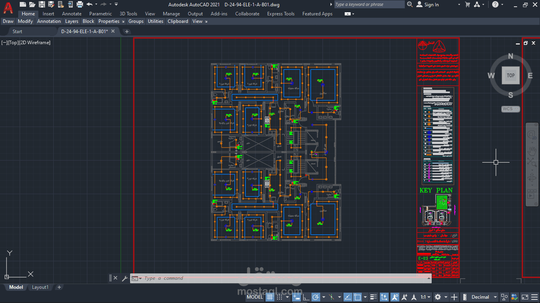Open the 1:1 annotation scale dropdown
This screenshot has width=540, height=303.
click(x=426, y=297)
